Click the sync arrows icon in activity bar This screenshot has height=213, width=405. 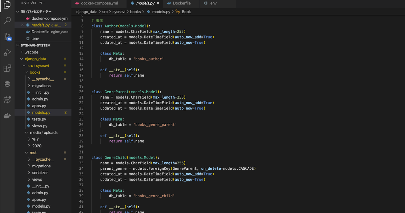click(x=7, y=100)
